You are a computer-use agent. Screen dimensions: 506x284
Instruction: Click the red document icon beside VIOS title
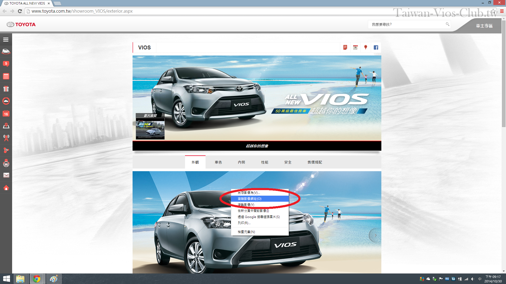pyautogui.click(x=345, y=48)
